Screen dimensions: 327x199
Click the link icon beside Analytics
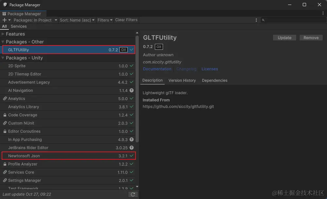click(5, 99)
